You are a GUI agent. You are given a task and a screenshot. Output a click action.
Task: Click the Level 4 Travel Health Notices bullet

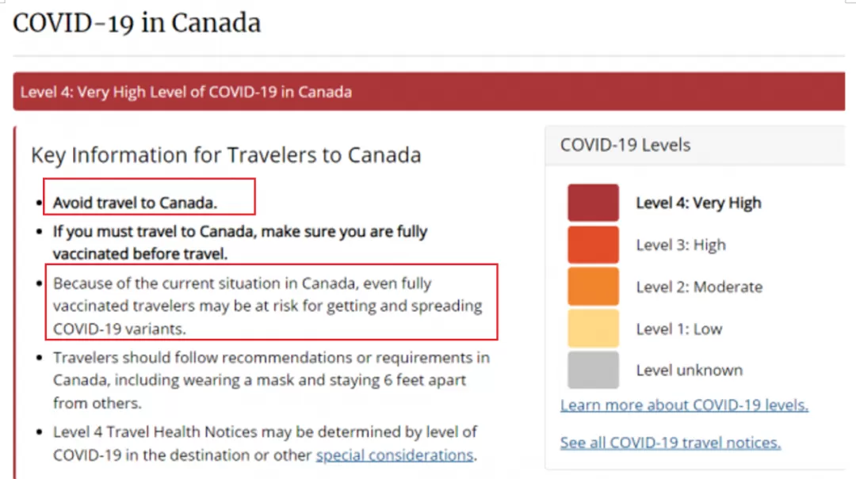[265, 443]
